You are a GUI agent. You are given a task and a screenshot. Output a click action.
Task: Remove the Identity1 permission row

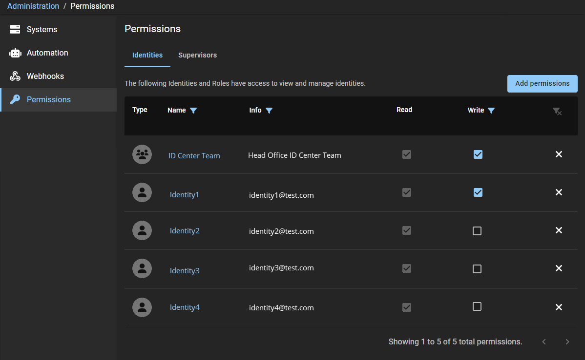coord(559,192)
